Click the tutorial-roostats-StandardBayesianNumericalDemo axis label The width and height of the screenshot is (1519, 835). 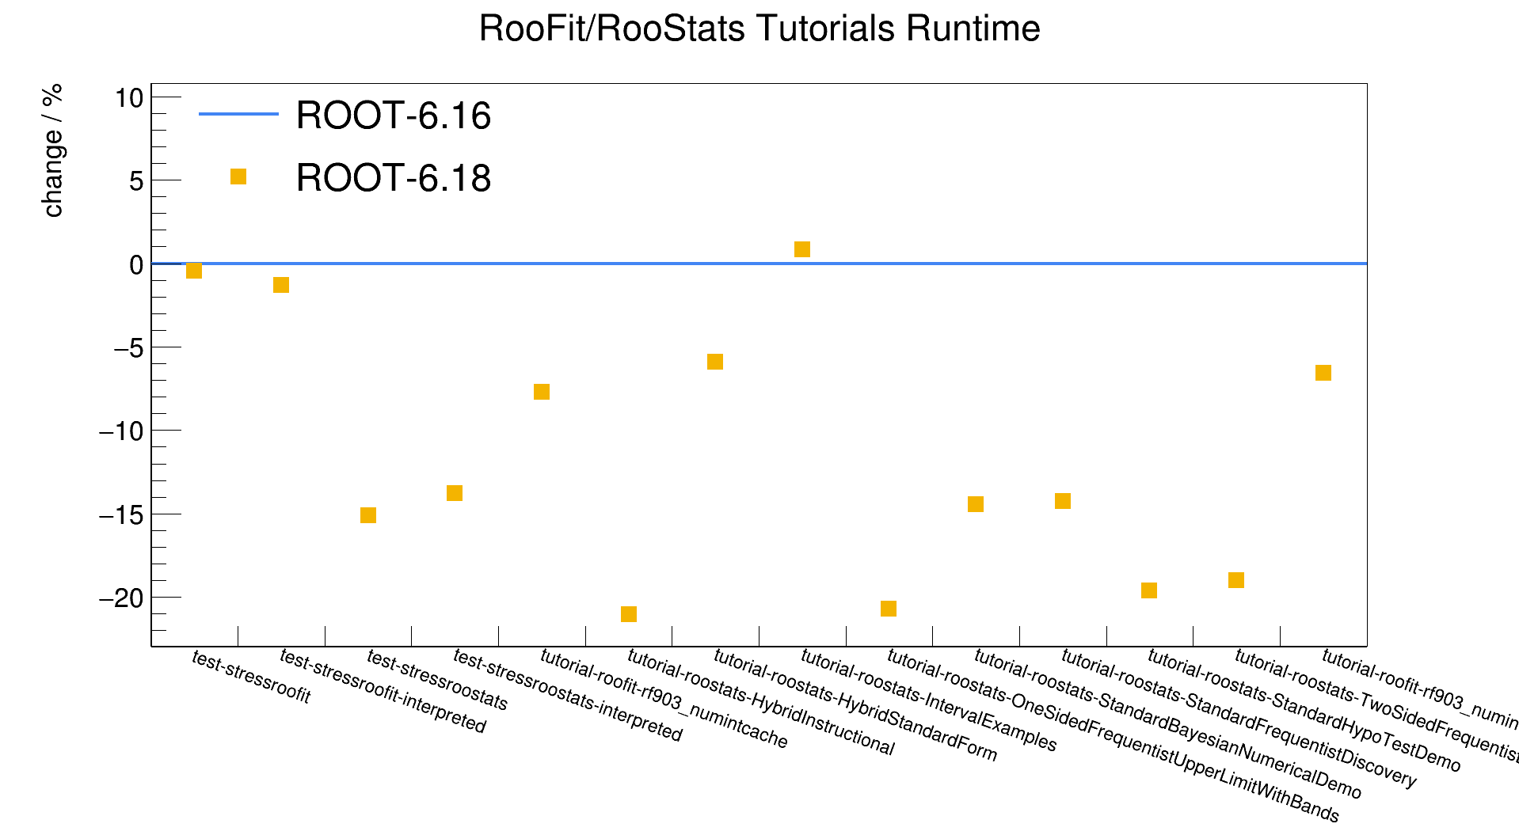1167,724
